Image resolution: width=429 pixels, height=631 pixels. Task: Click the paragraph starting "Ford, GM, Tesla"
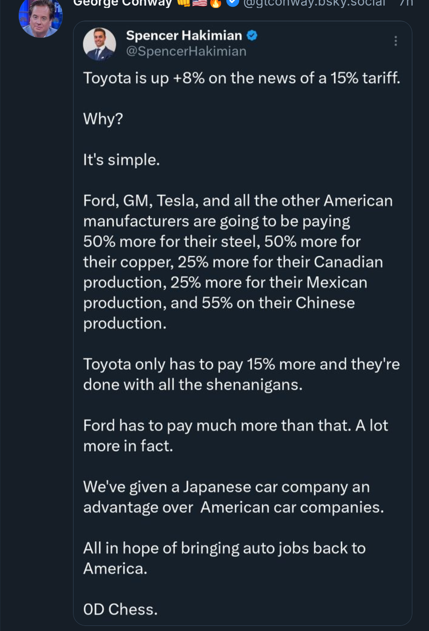[238, 262]
